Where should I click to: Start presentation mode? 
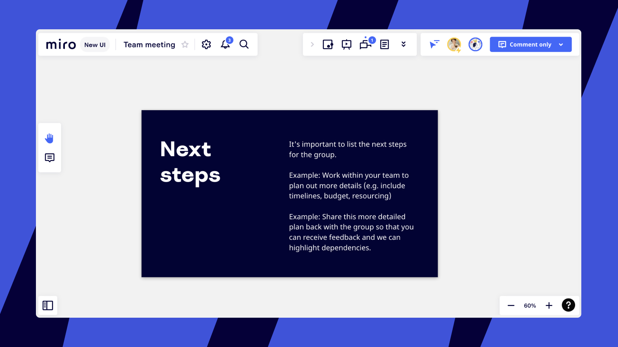click(x=346, y=45)
